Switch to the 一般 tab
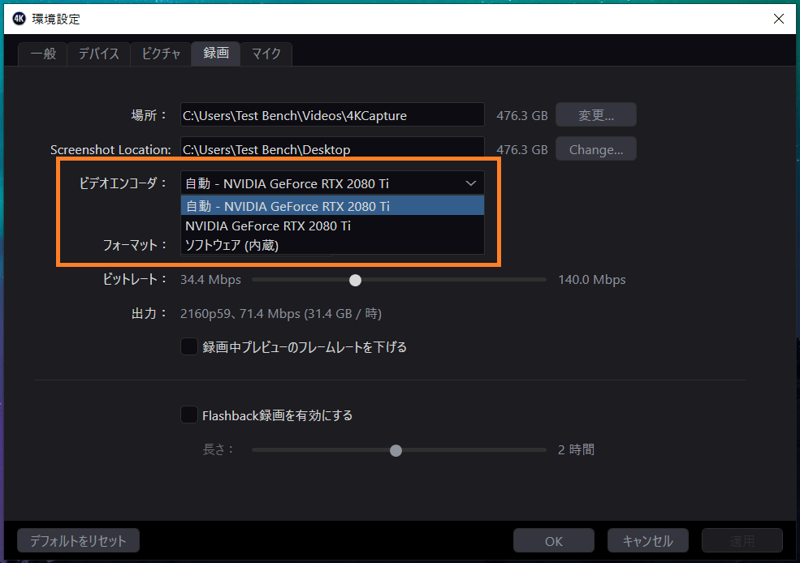Screen dimensions: 800x563 coord(43,54)
